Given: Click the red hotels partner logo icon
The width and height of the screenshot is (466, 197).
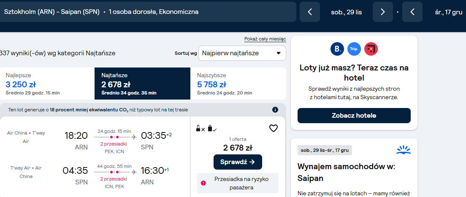Looking at the screenshot, I should (371, 49).
